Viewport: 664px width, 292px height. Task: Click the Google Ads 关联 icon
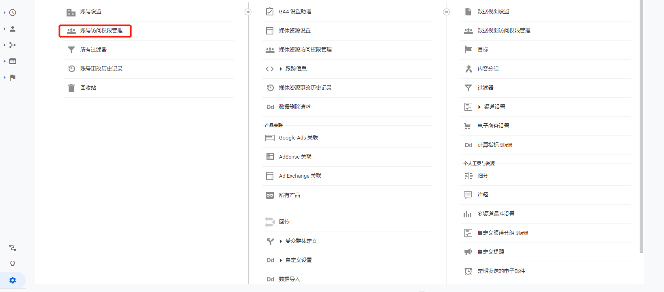tap(270, 138)
